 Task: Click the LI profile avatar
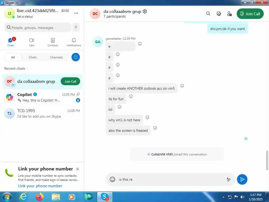[9, 13]
